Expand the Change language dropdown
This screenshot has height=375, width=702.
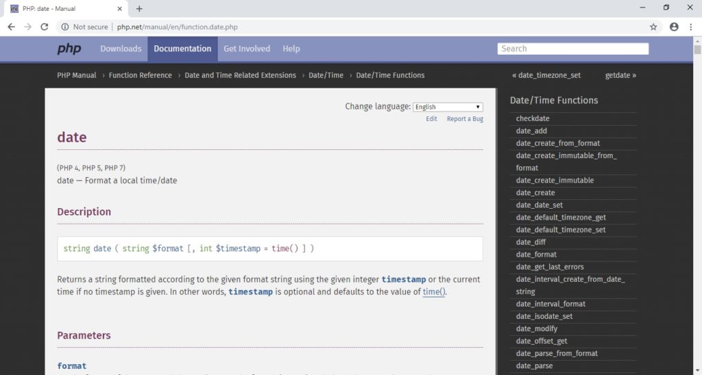coord(448,107)
